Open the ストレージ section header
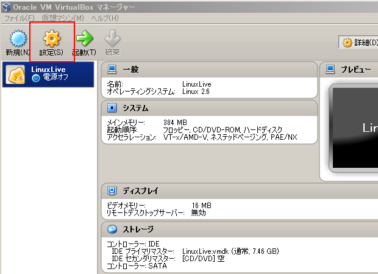This screenshot has height=274, width=378. click(240, 229)
